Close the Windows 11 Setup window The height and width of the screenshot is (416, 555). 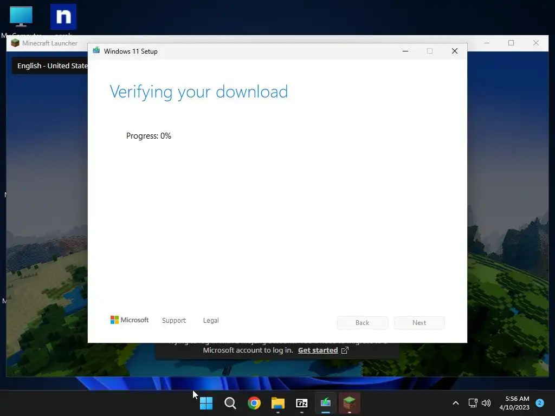click(x=455, y=51)
